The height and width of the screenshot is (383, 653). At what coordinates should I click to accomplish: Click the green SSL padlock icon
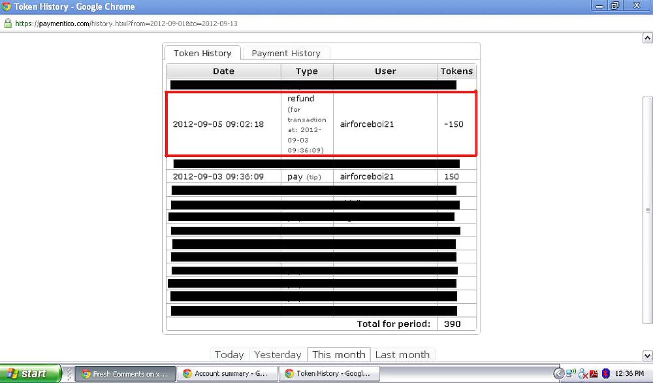click(8, 23)
